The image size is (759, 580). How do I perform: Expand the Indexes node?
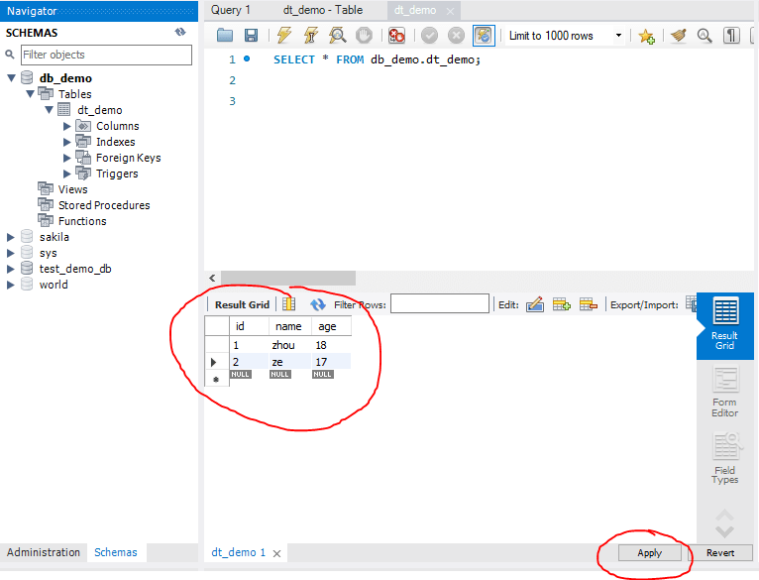click(67, 142)
